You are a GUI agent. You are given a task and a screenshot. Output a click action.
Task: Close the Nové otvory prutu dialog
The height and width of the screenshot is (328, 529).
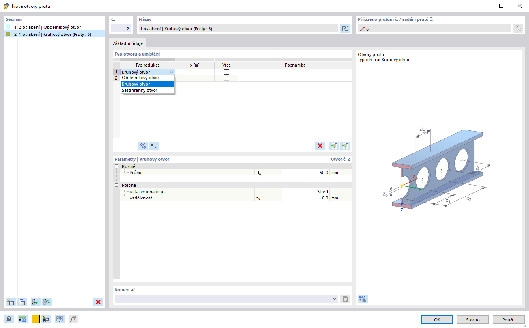pos(520,6)
